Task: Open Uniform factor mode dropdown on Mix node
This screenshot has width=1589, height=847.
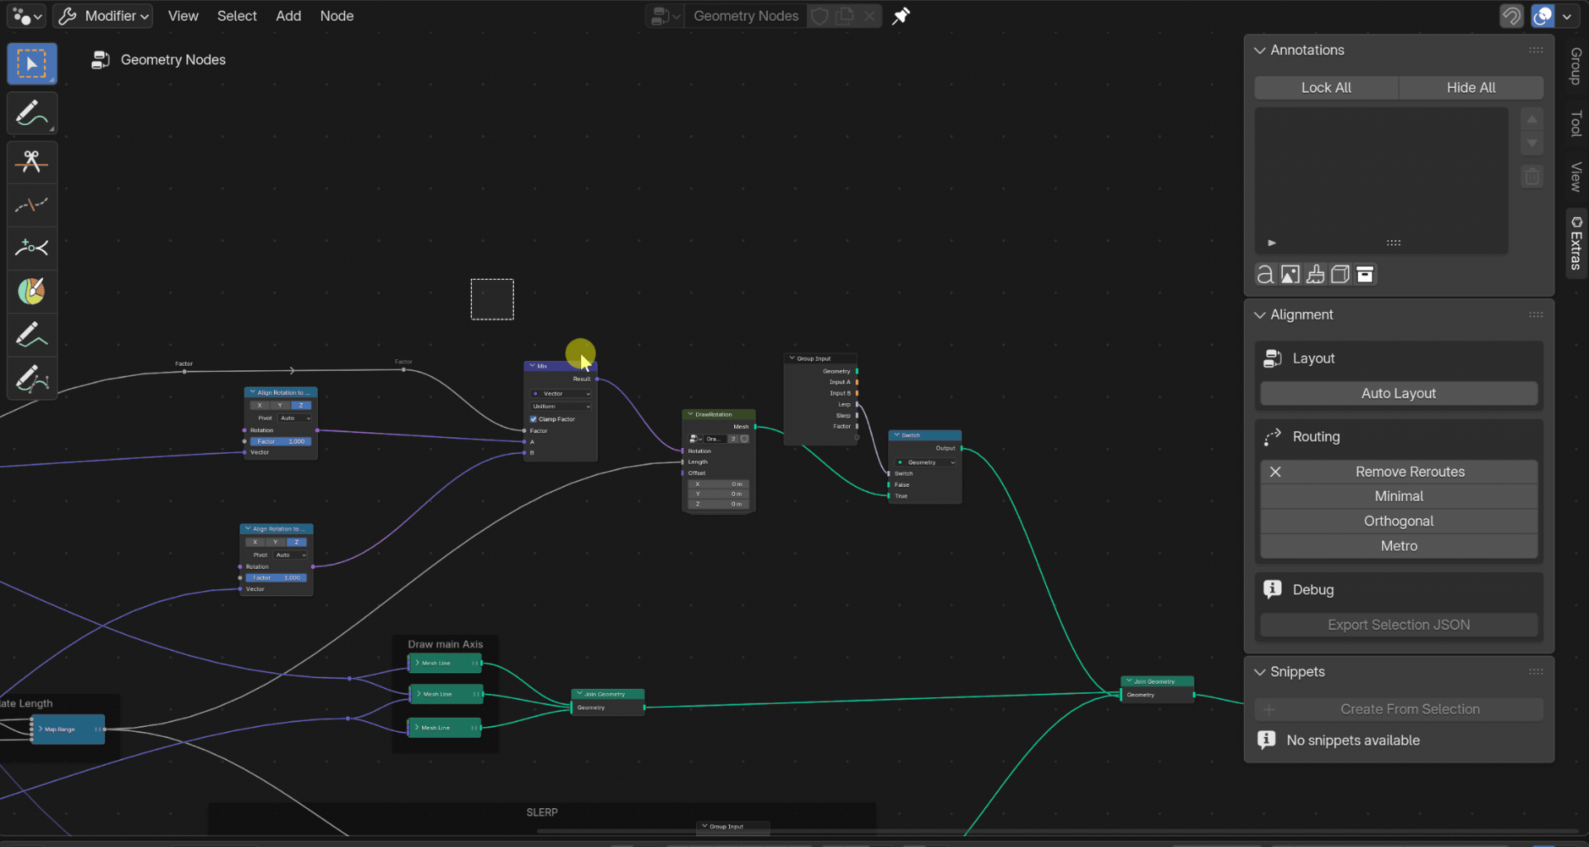Action: 561,407
